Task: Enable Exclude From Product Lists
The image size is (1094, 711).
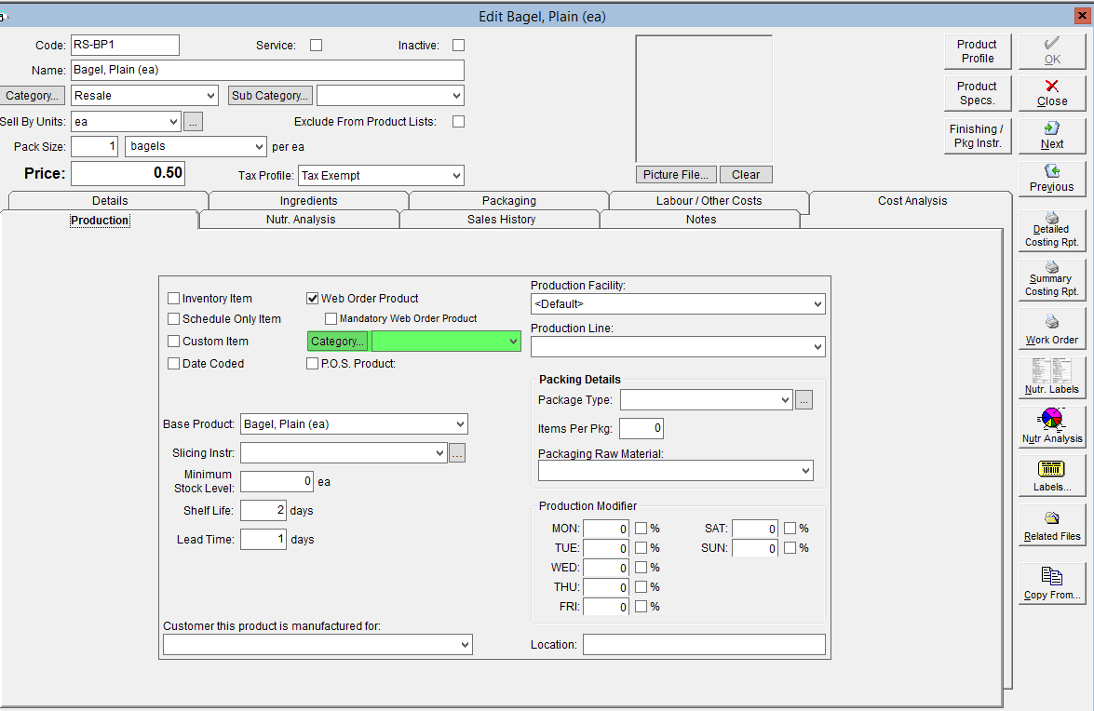Action: (x=458, y=121)
